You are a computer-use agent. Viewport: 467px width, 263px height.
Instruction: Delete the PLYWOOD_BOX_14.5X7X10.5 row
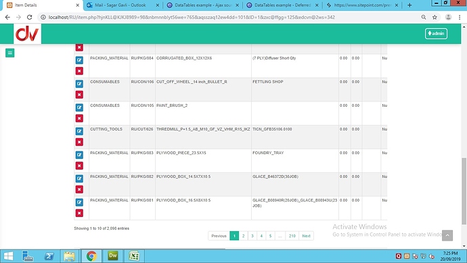tap(79, 189)
